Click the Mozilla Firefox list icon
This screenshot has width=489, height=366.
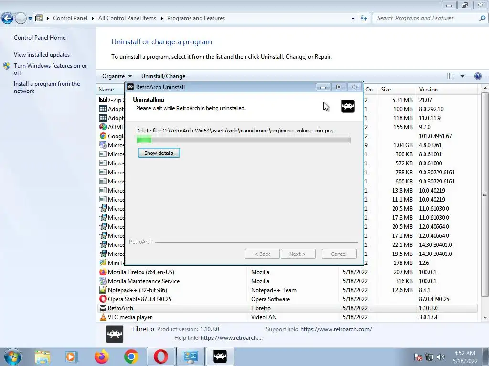click(103, 272)
